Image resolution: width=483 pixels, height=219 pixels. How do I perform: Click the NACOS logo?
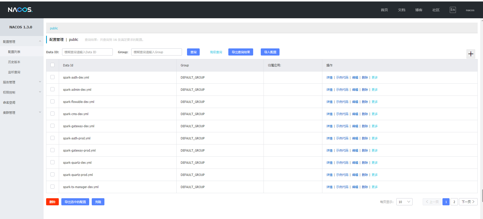[20, 10]
